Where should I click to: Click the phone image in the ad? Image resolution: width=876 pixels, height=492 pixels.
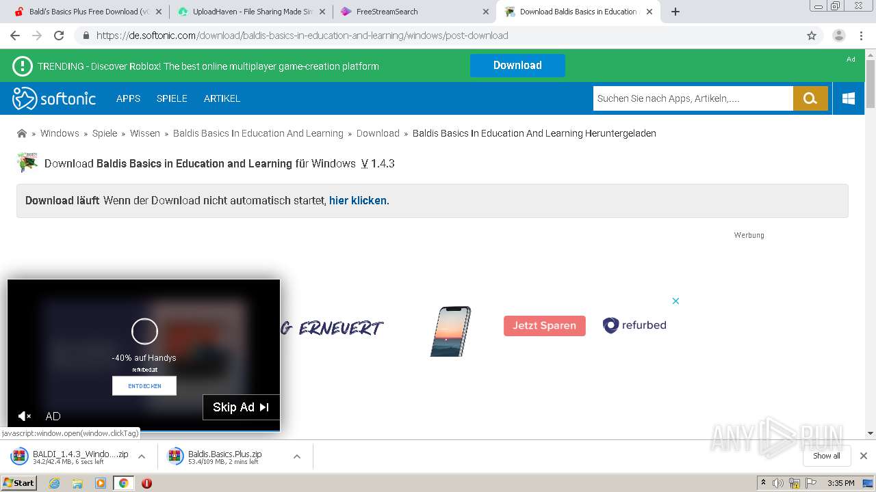click(x=450, y=331)
